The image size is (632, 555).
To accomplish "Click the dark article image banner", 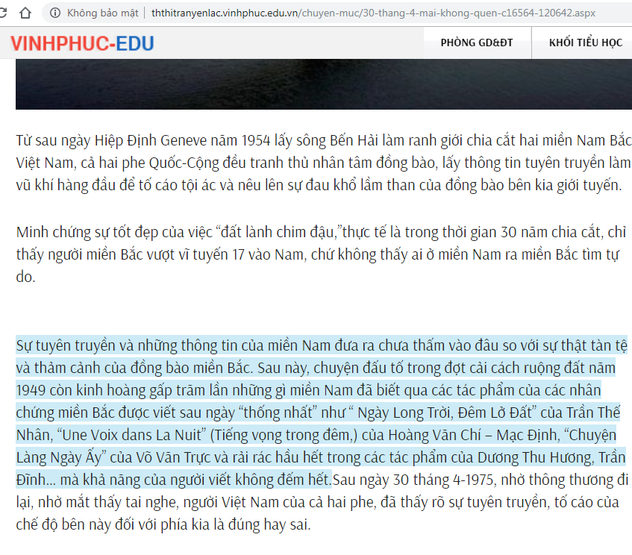I will [324, 84].
